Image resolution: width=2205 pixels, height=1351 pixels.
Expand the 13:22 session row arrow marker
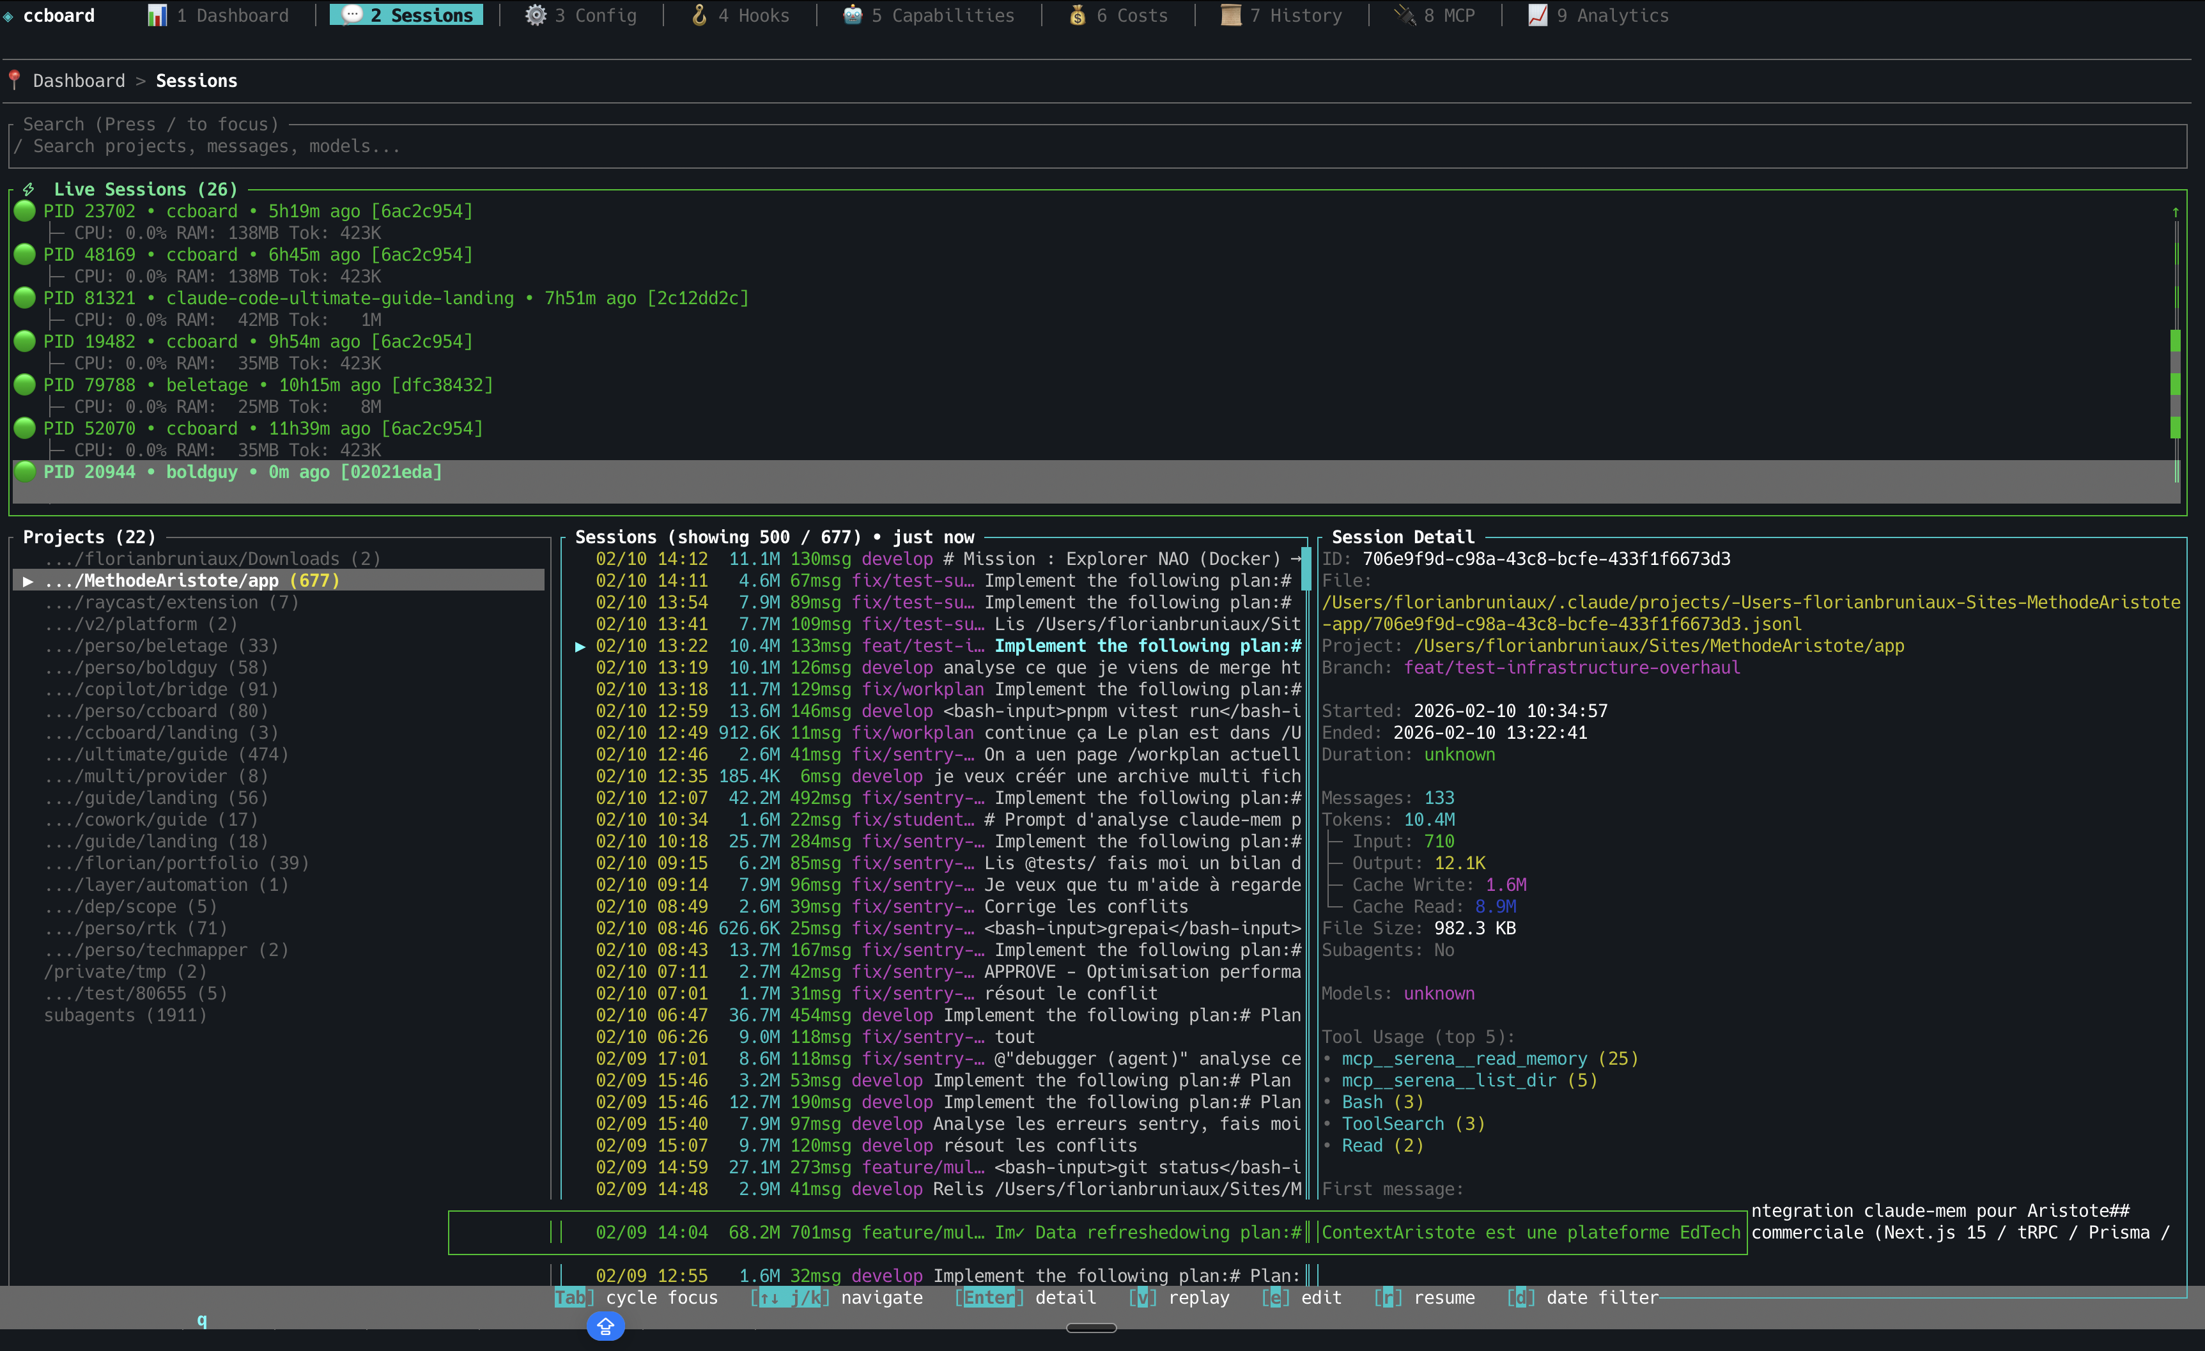[x=580, y=647]
